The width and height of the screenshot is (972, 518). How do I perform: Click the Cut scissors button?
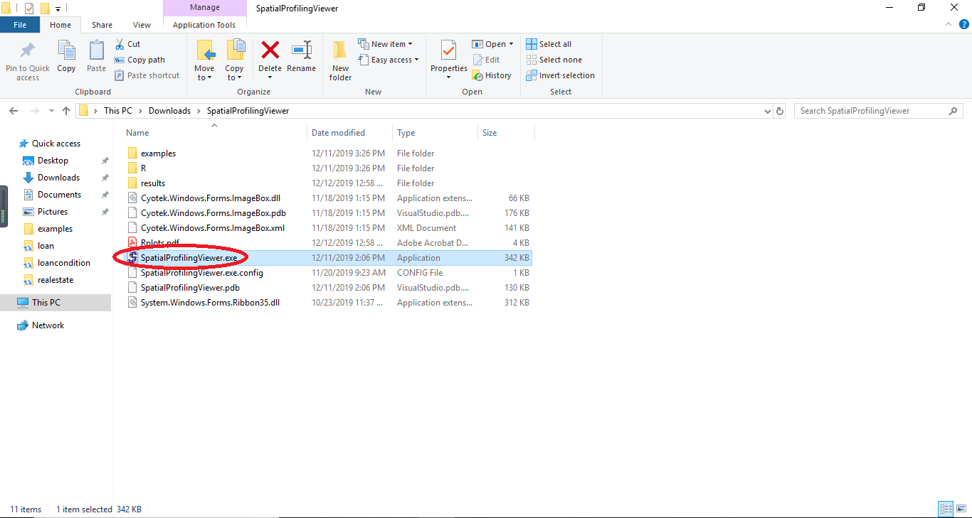tap(127, 44)
